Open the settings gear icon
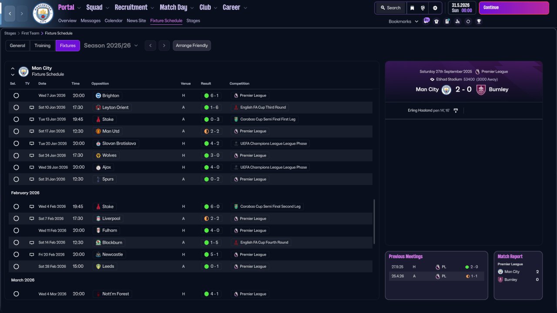The image size is (557, 313). click(435, 8)
